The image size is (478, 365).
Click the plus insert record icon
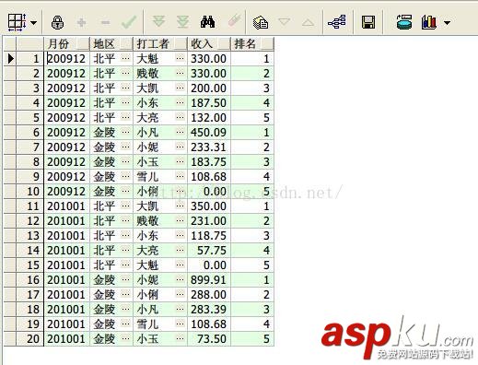[81, 22]
